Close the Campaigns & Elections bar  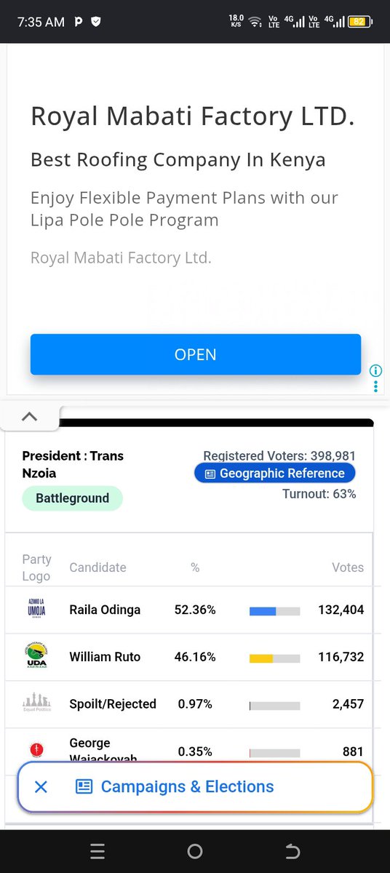click(x=41, y=786)
